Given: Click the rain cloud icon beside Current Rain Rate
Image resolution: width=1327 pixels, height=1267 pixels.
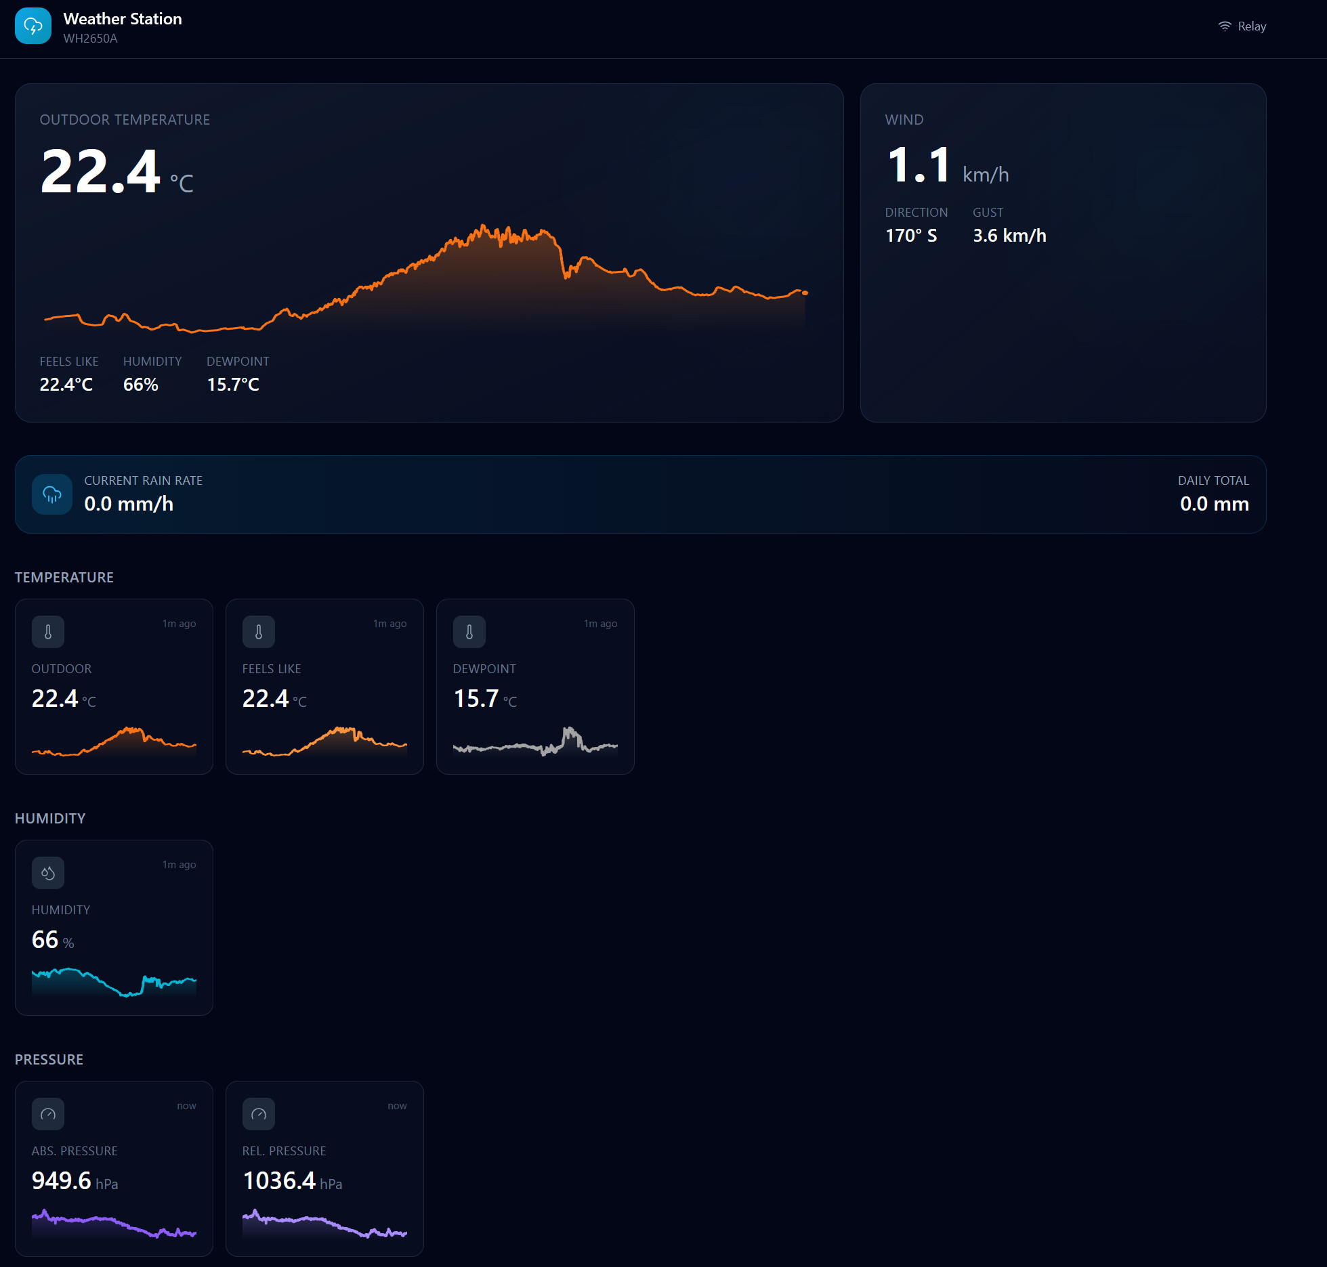Looking at the screenshot, I should click(x=52, y=494).
